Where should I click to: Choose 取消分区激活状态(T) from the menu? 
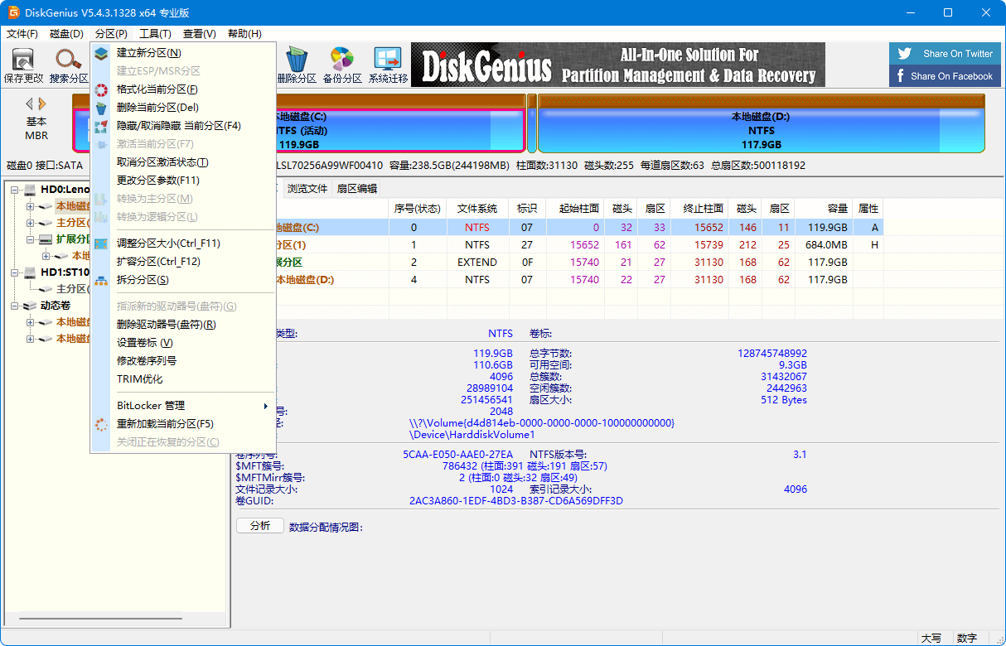(183, 162)
